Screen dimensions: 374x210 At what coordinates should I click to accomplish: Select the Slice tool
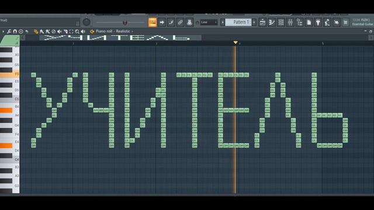pos(65,32)
